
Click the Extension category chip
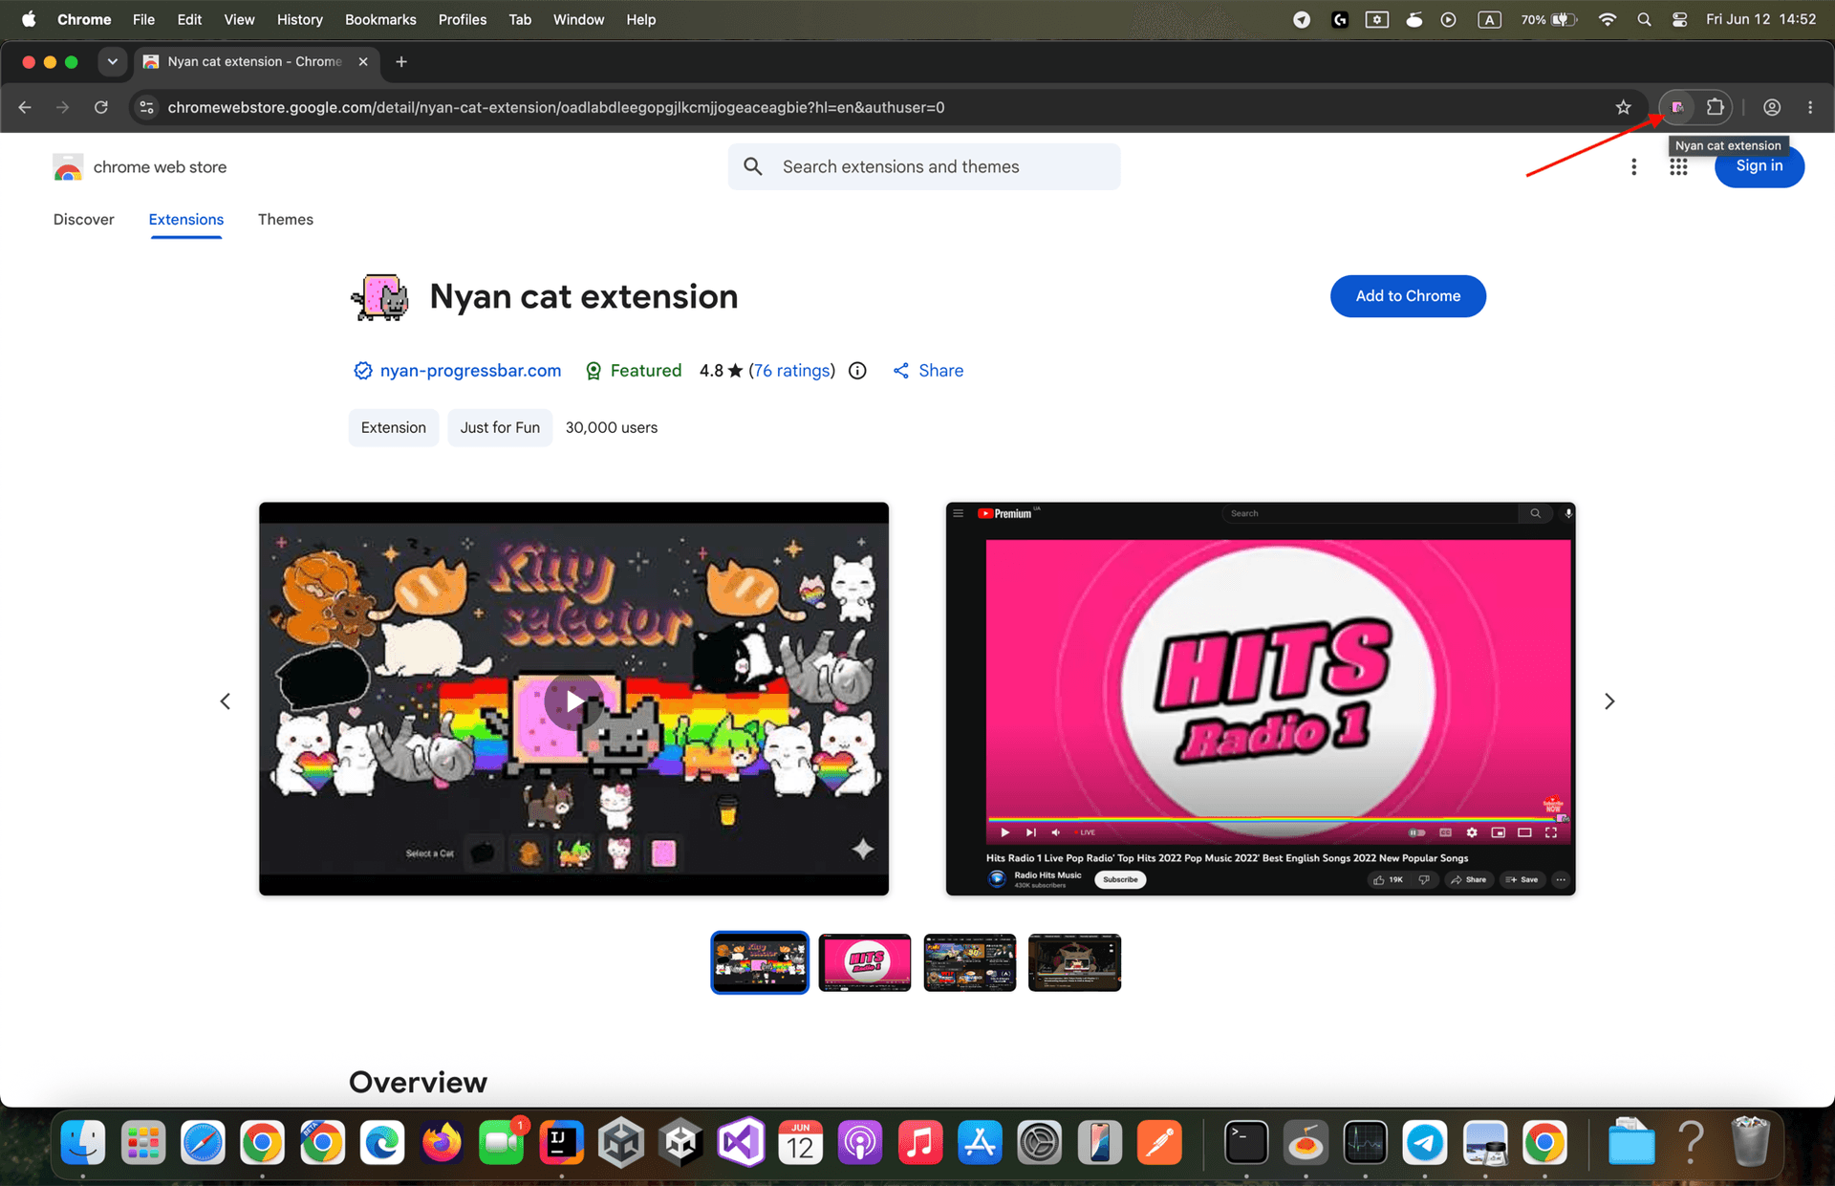pyautogui.click(x=394, y=427)
